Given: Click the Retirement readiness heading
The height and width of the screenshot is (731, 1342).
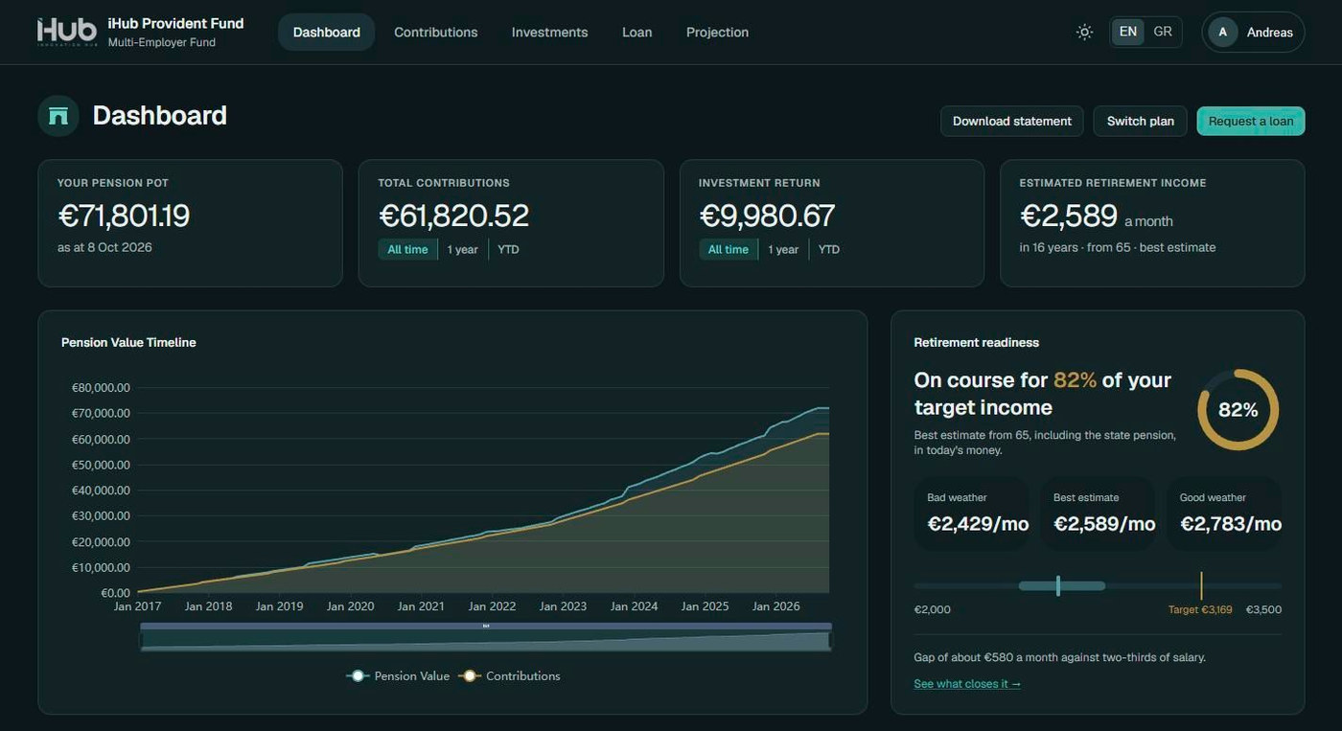Looking at the screenshot, I should point(976,342).
